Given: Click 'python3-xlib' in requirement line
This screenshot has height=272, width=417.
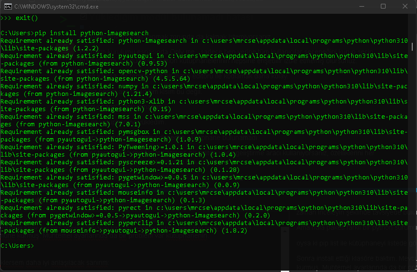Looking at the screenshot, I should [141, 102].
